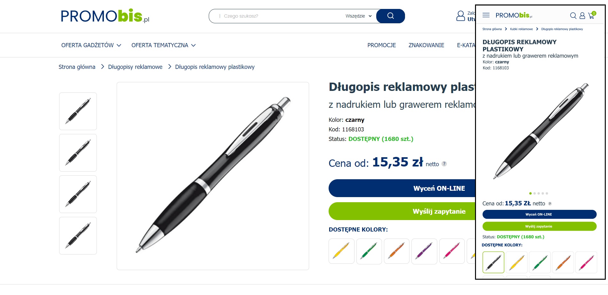Image resolution: width=608 pixels, height=295 pixels.
Task: Expand the Wszędzie search scope dropdown
Action: (x=358, y=16)
